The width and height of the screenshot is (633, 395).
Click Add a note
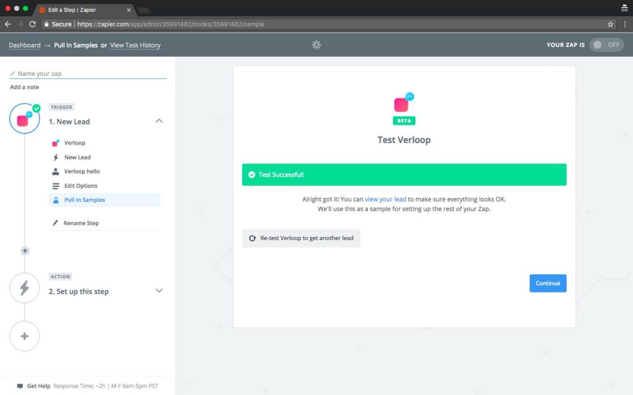pyautogui.click(x=25, y=87)
